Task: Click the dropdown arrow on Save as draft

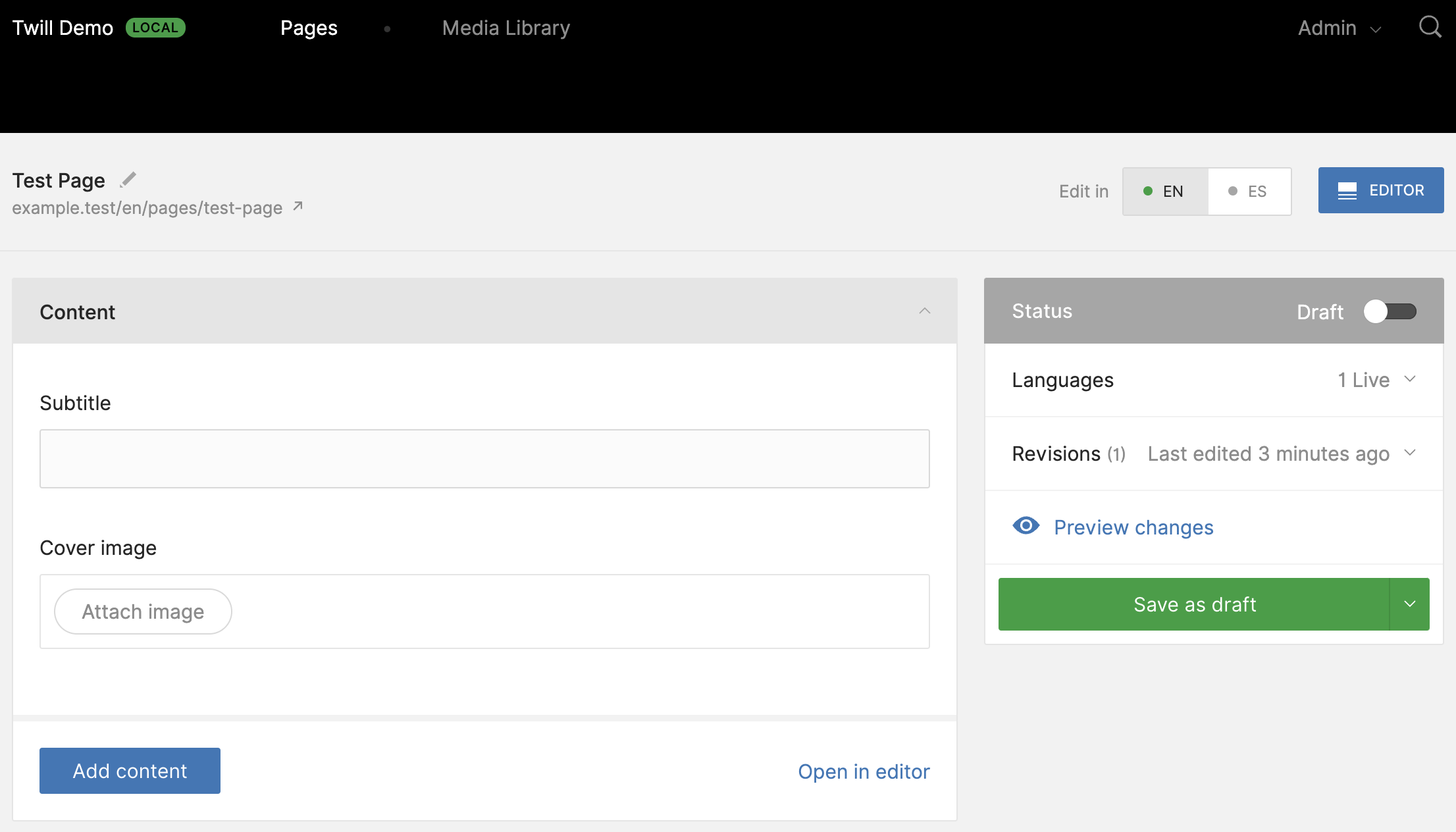Action: point(1411,604)
